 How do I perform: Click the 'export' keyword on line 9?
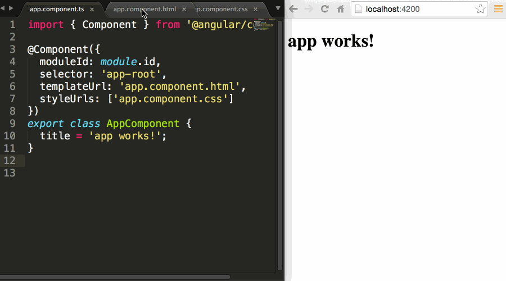(x=46, y=124)
